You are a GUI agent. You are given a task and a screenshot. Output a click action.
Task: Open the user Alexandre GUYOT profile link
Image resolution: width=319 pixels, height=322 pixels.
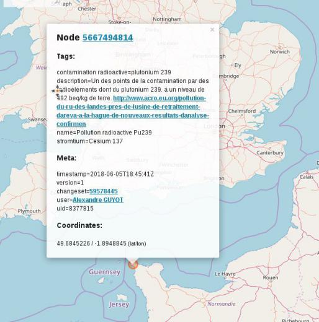click(x=98, y=200)
